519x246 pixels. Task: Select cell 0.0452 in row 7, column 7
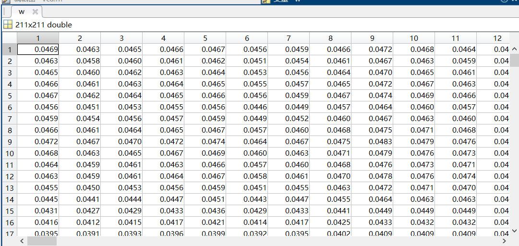tap(289, 119)
